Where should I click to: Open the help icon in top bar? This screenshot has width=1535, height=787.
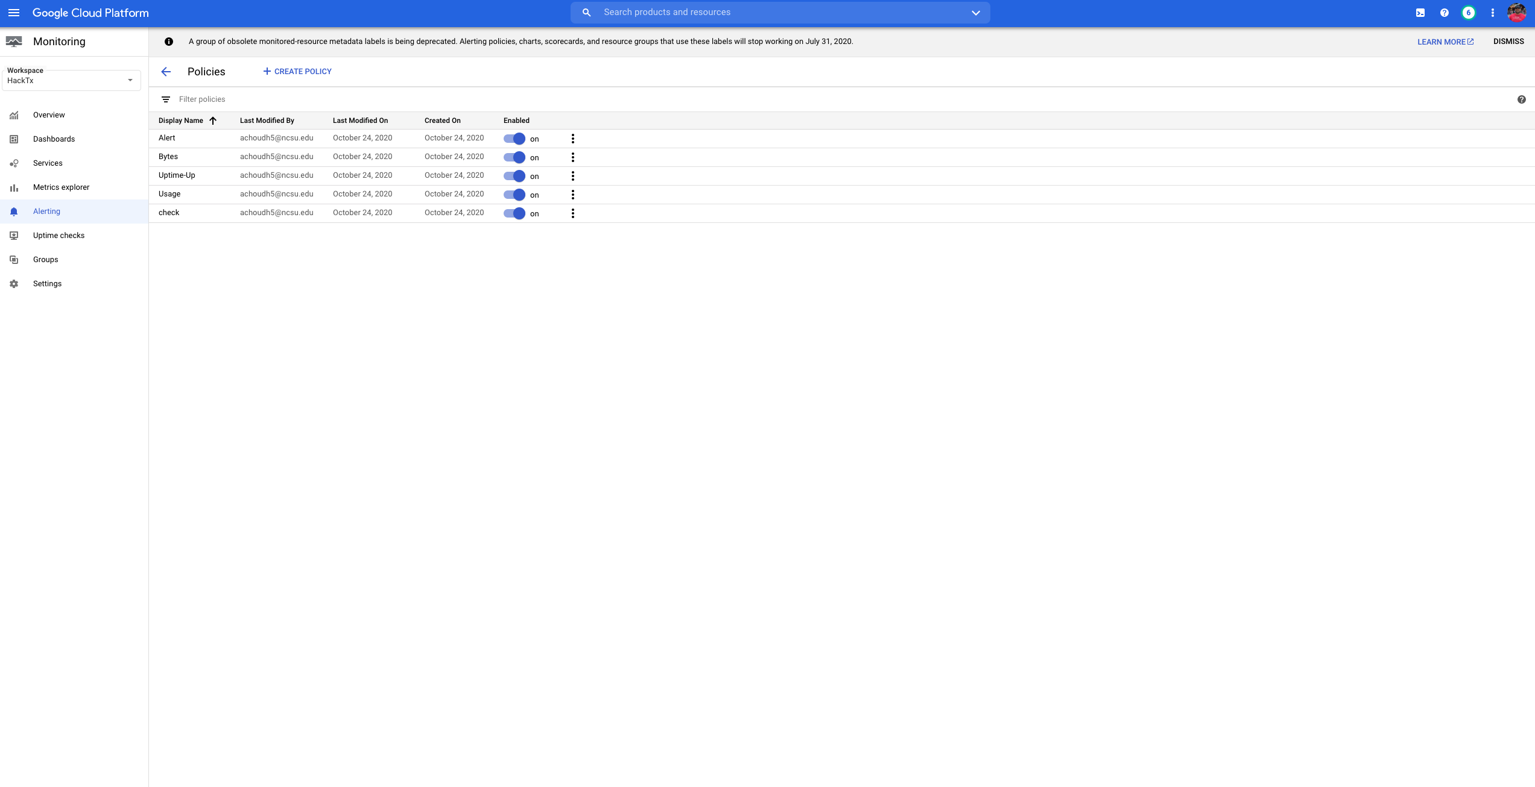pos(1445,13)
